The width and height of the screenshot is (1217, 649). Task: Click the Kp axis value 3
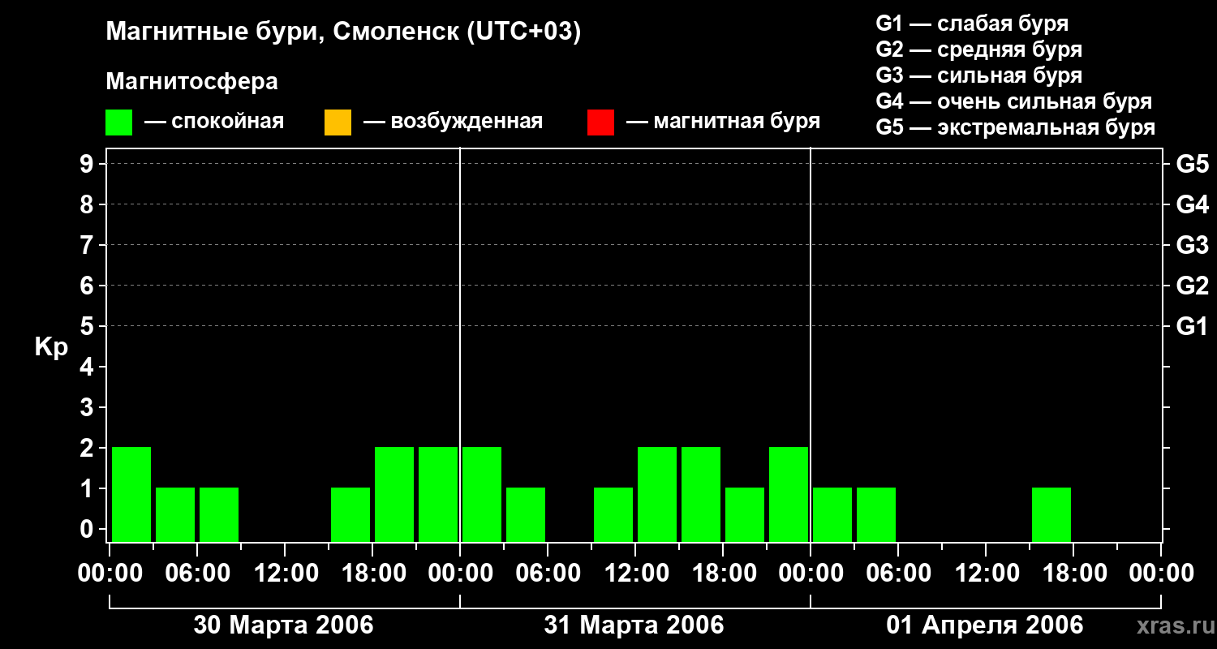(88, 407)
